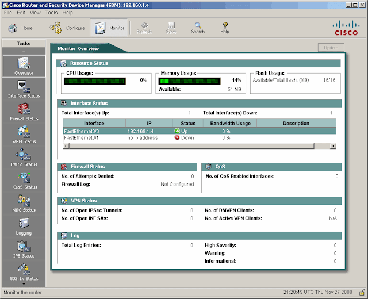
Task: Click the red Down status icon
Action: [177, 137]
